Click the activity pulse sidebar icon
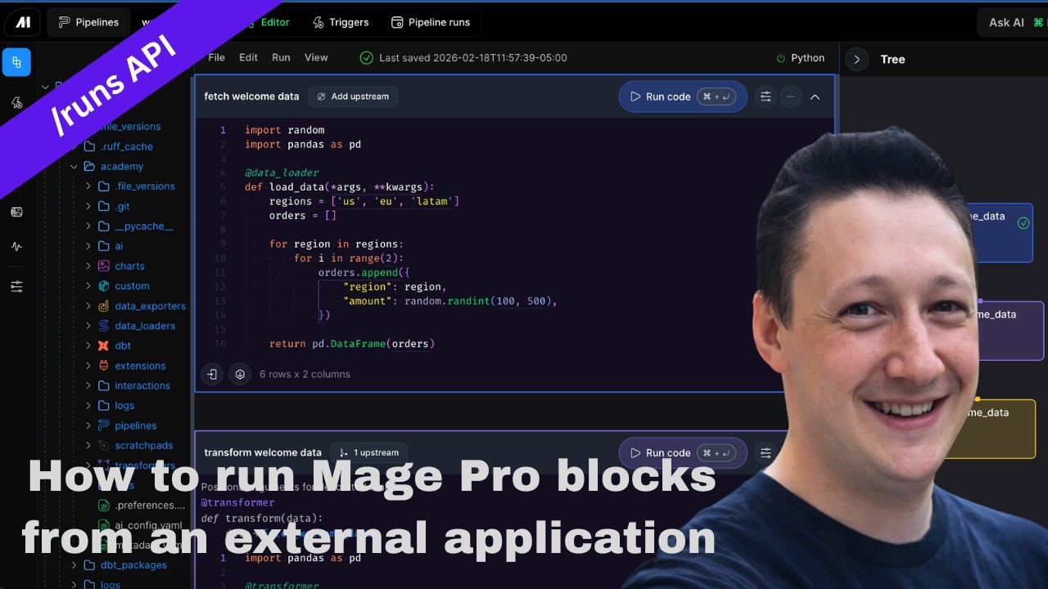The width and height of the screenshot is (1048, 589). tap(16, 246)
